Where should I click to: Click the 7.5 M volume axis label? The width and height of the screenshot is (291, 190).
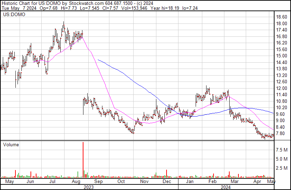point(282,150)
